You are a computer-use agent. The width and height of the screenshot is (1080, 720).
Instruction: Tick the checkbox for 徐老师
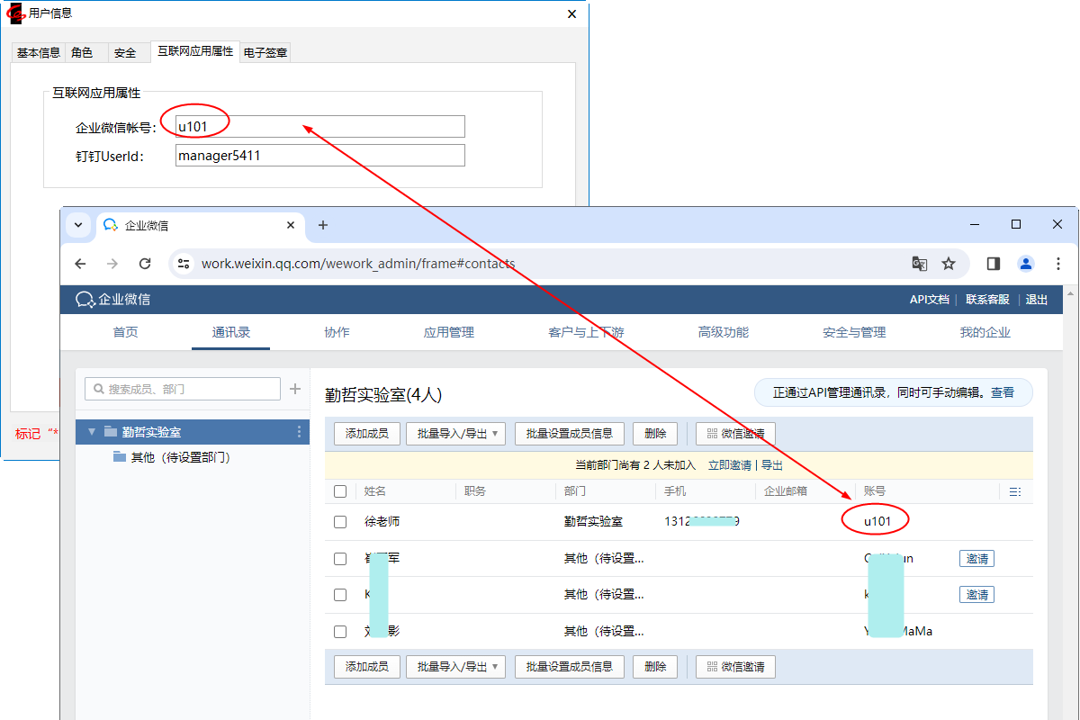click(340, 522)
